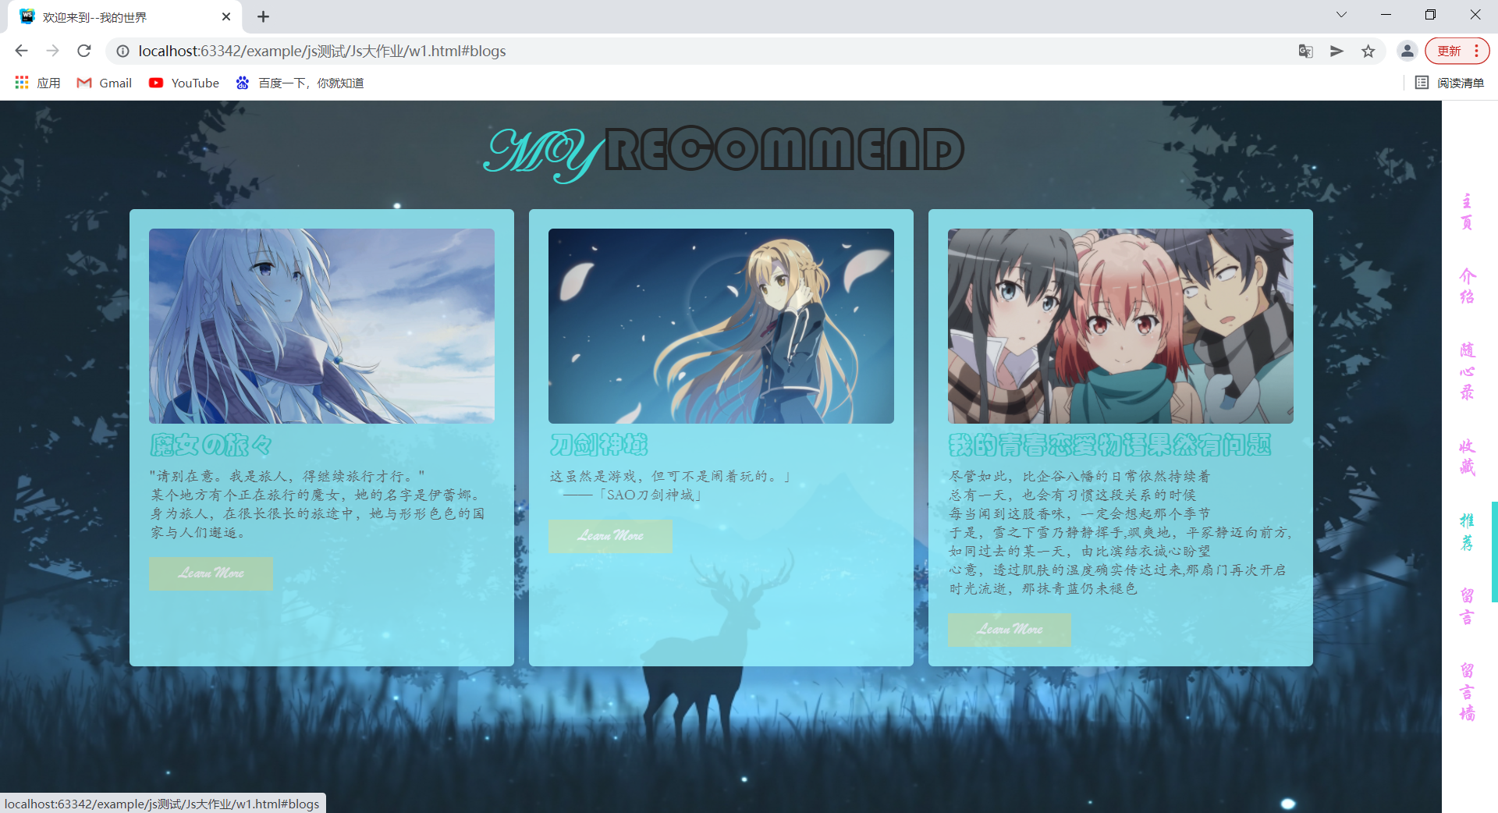1498x813 pixels.
Task: Click Learn More under 我的青春恋爱物语果然有问题
Action: [x=1010, y=630]
